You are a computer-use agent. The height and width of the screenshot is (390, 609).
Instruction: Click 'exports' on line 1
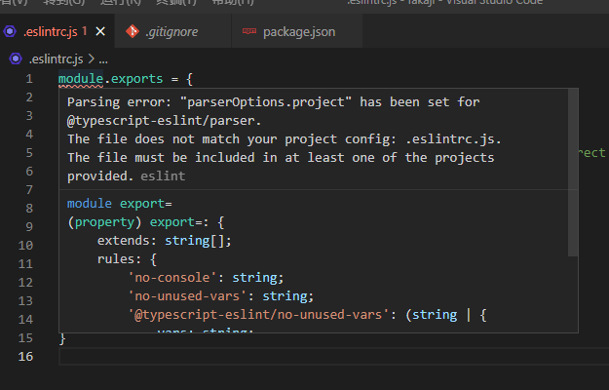click(136, 79)
